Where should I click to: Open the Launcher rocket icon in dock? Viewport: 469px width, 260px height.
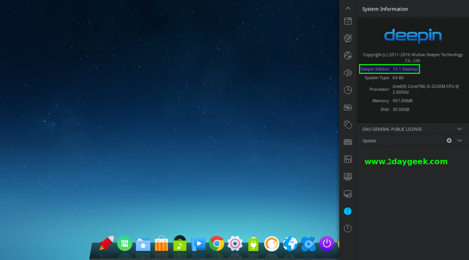coord(106,243)
